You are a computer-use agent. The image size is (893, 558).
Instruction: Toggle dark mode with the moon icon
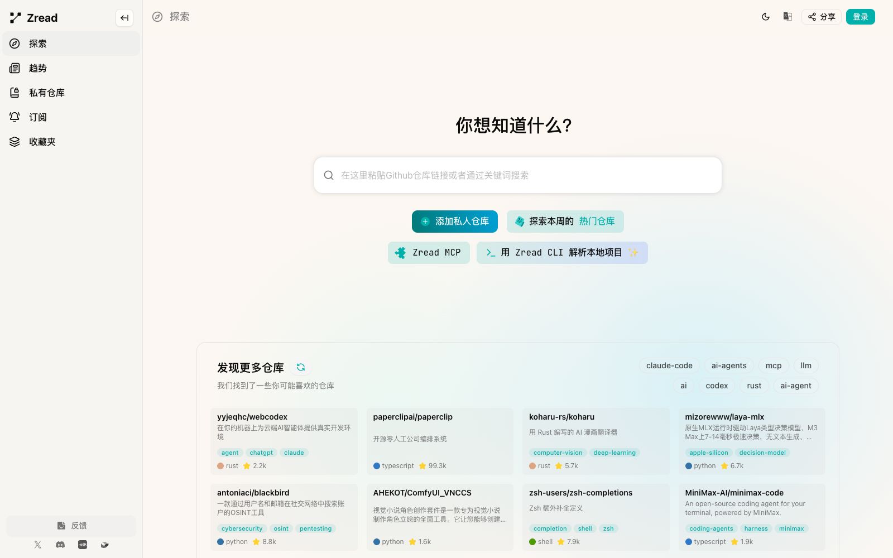pyautogui.click(x=766, y=17)
